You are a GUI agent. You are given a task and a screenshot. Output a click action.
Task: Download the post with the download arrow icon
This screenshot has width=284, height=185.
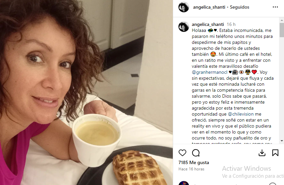[x=262, y=153]
